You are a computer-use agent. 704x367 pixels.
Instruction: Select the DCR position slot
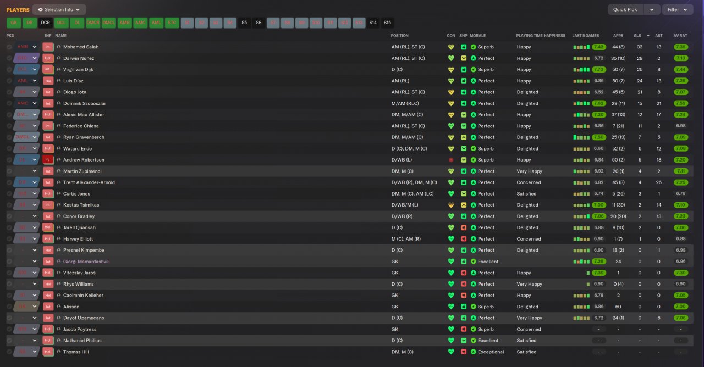pos(45,23)
